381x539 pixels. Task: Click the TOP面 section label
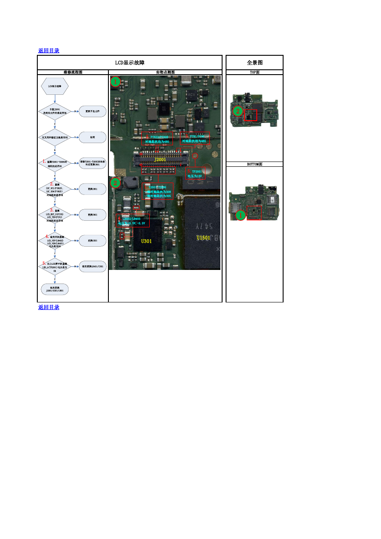pos(255,72)
